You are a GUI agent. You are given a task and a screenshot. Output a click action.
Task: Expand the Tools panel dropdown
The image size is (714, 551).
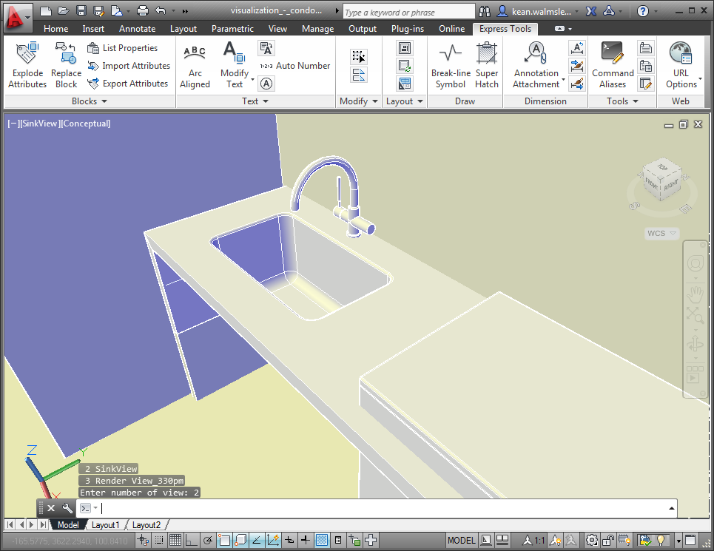pos(622,101)
